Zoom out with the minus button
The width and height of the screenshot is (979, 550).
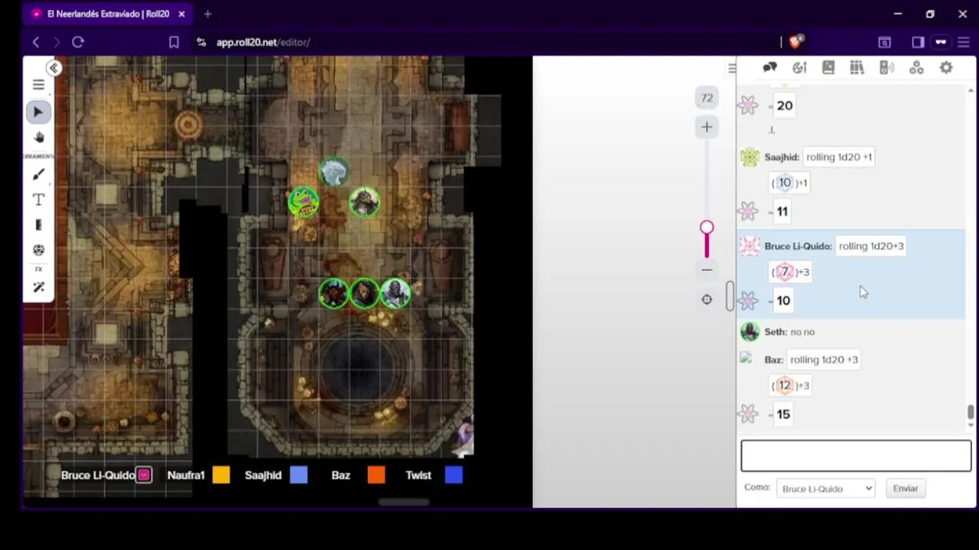(707, 269)
